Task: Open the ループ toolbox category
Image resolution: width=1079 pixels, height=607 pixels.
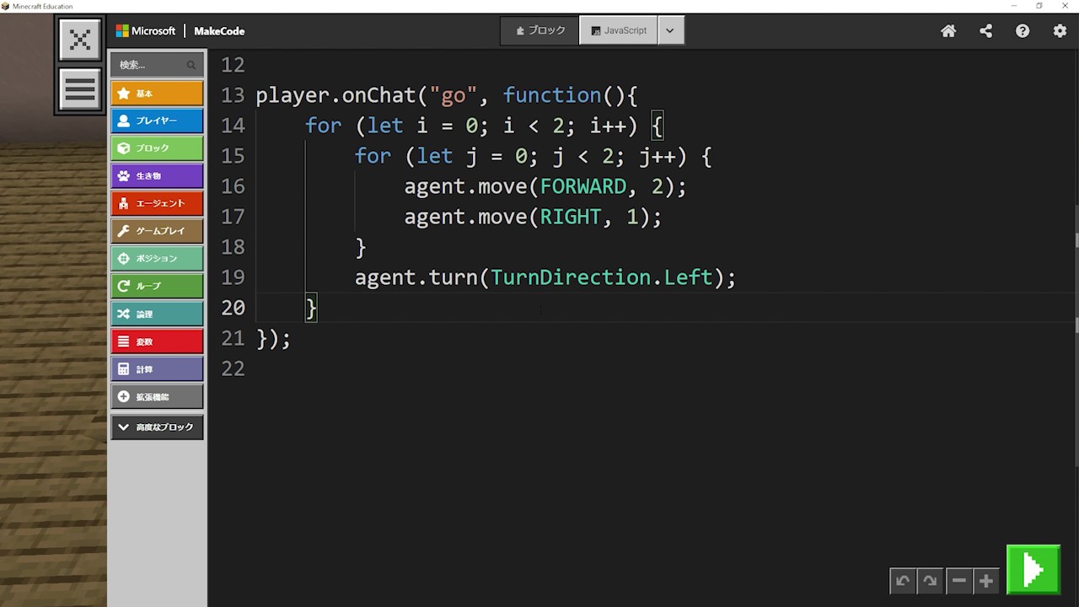Action: [157, 286]
